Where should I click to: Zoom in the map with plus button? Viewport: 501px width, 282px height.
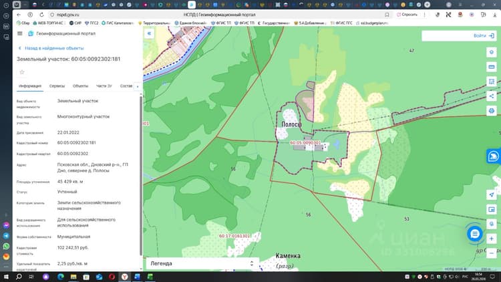tap(492, 239)
